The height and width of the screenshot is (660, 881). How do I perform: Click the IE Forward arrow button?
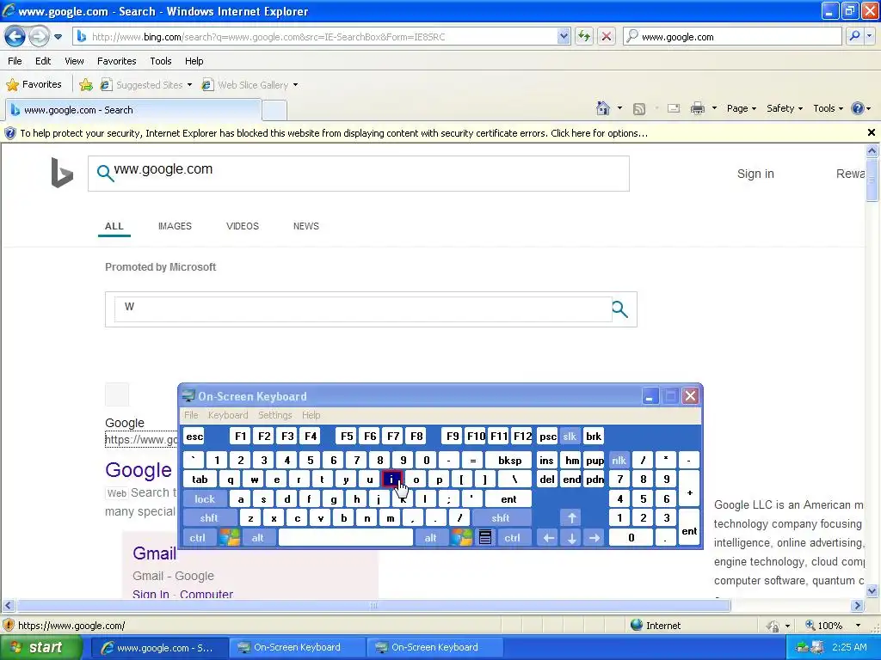(39, 37)
